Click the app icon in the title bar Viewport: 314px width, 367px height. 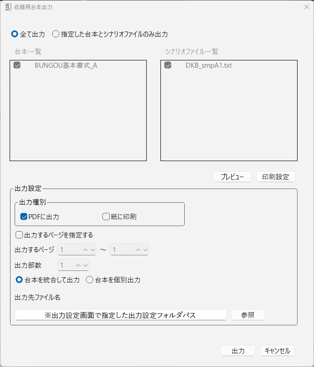click(8, 7)
